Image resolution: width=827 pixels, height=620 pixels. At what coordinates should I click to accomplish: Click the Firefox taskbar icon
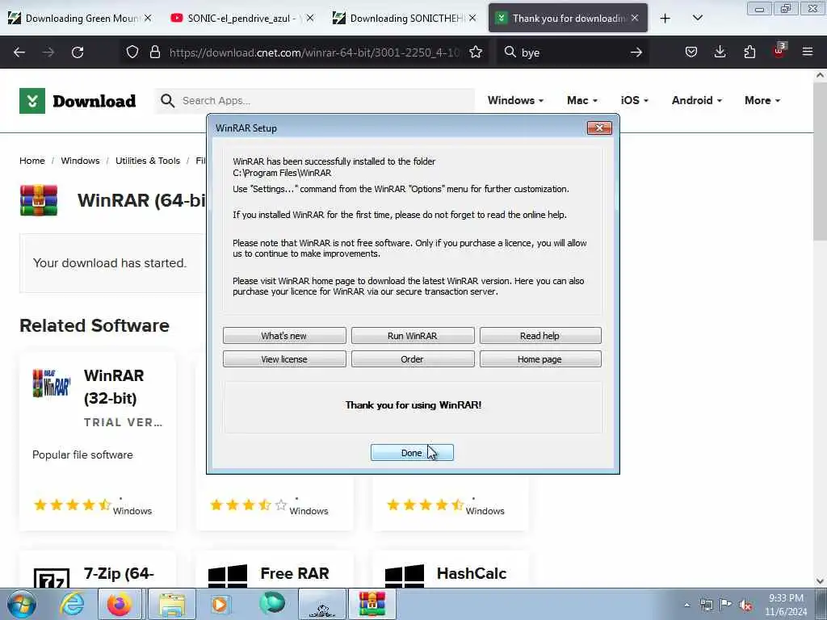click(x=120, y=604)
